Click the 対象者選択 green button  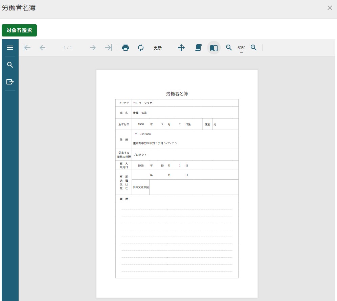[19, 30]
